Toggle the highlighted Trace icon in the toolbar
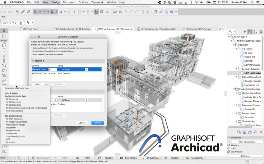This screenshot has height=164, width=264. (96, 12)
